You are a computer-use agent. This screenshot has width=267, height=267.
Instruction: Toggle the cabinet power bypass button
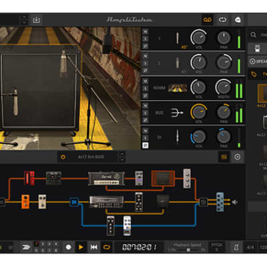(63, 157)
